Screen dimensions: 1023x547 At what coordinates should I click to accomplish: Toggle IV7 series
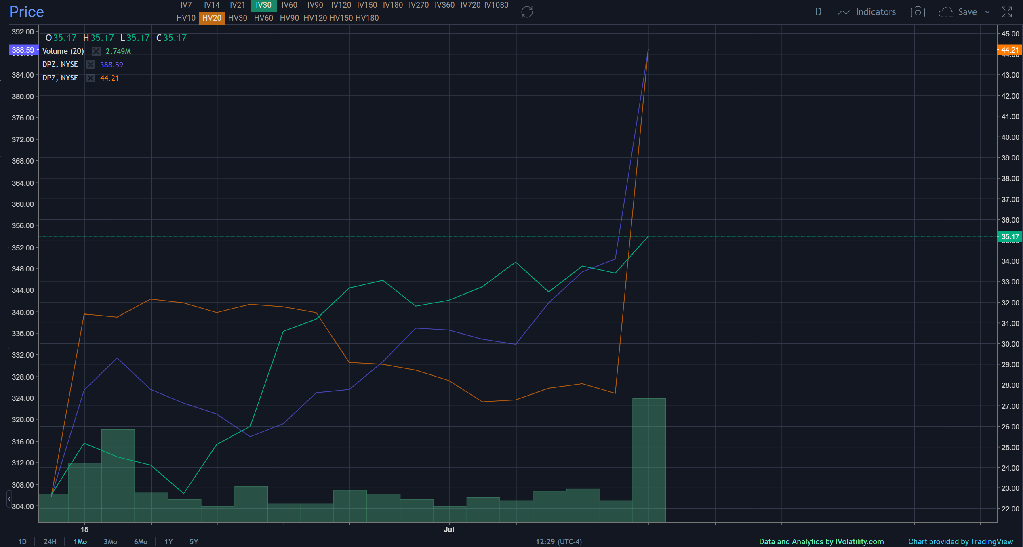point(186,5)
